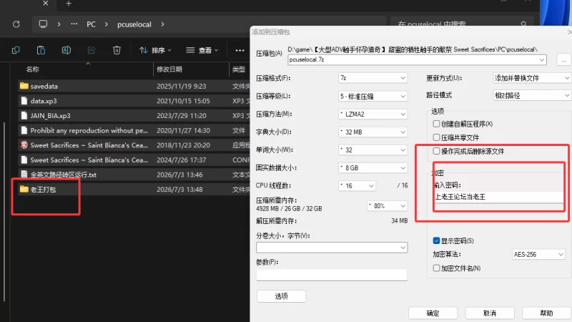Open the address bar ellipsis for hidden path items
The width and height of the screenshot is (572, 322).
(x=74, y=24)
